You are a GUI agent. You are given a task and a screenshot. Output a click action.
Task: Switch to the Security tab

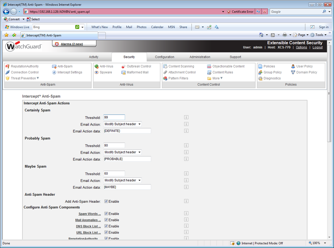129,57
